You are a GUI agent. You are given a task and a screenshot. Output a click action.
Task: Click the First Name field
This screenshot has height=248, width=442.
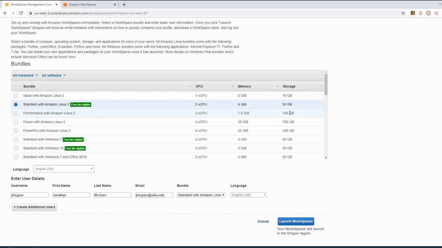pyautogui.click(x=71, y=195)
